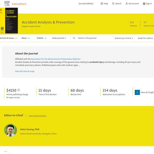The width and height of the screenshot is (154, 154).
Task: Select Order journal in navigation bar
Action: coord(59,38)
